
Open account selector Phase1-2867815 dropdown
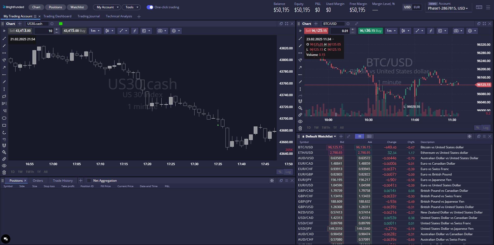coord(448,8)
